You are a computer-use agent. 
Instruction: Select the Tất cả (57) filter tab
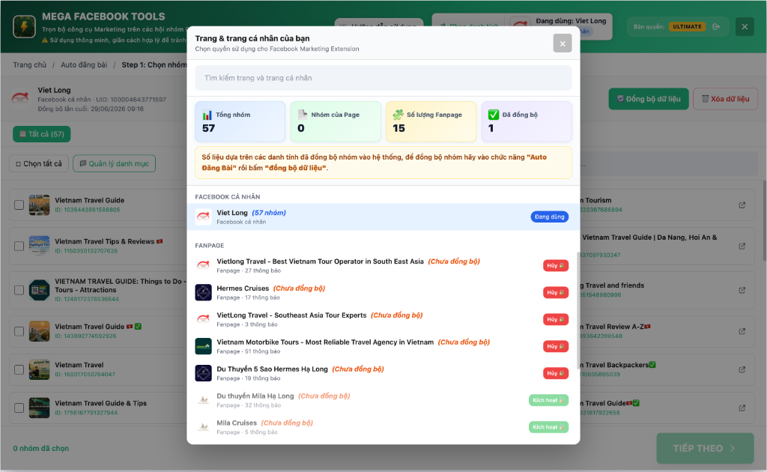tap(42, 134)
